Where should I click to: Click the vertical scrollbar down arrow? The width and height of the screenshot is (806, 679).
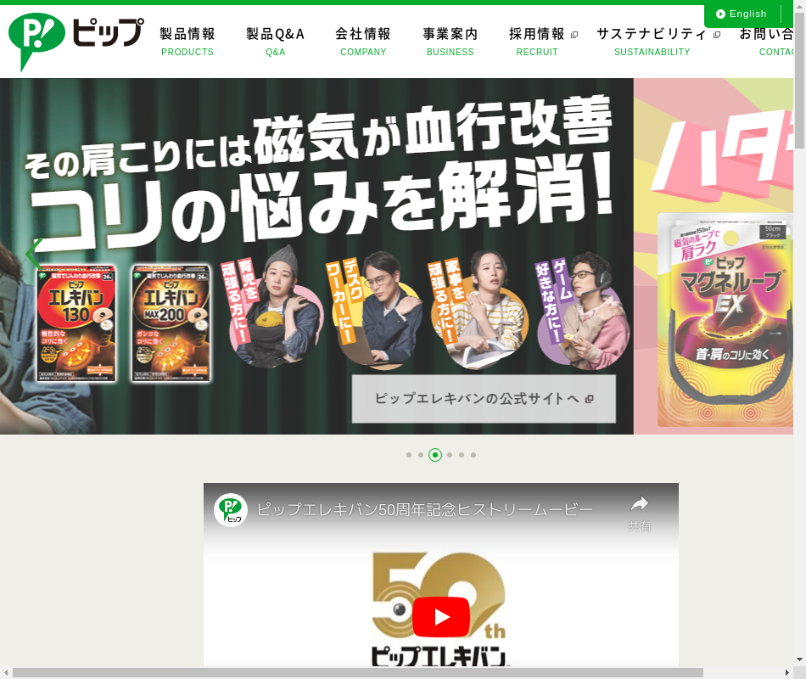point(799,659)
